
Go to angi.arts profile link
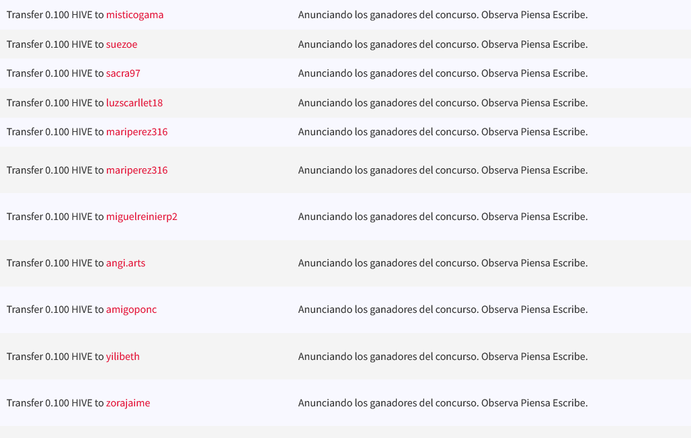point(126,263)
